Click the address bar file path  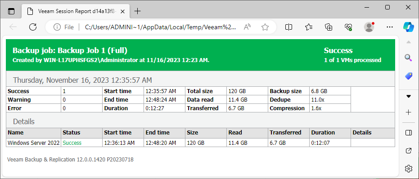[x=161, y=27]
